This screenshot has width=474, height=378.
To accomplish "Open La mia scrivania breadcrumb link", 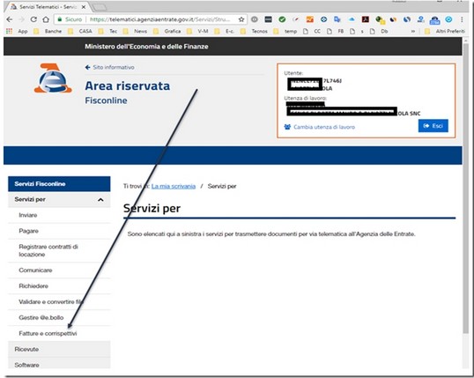I will (174, 186).
